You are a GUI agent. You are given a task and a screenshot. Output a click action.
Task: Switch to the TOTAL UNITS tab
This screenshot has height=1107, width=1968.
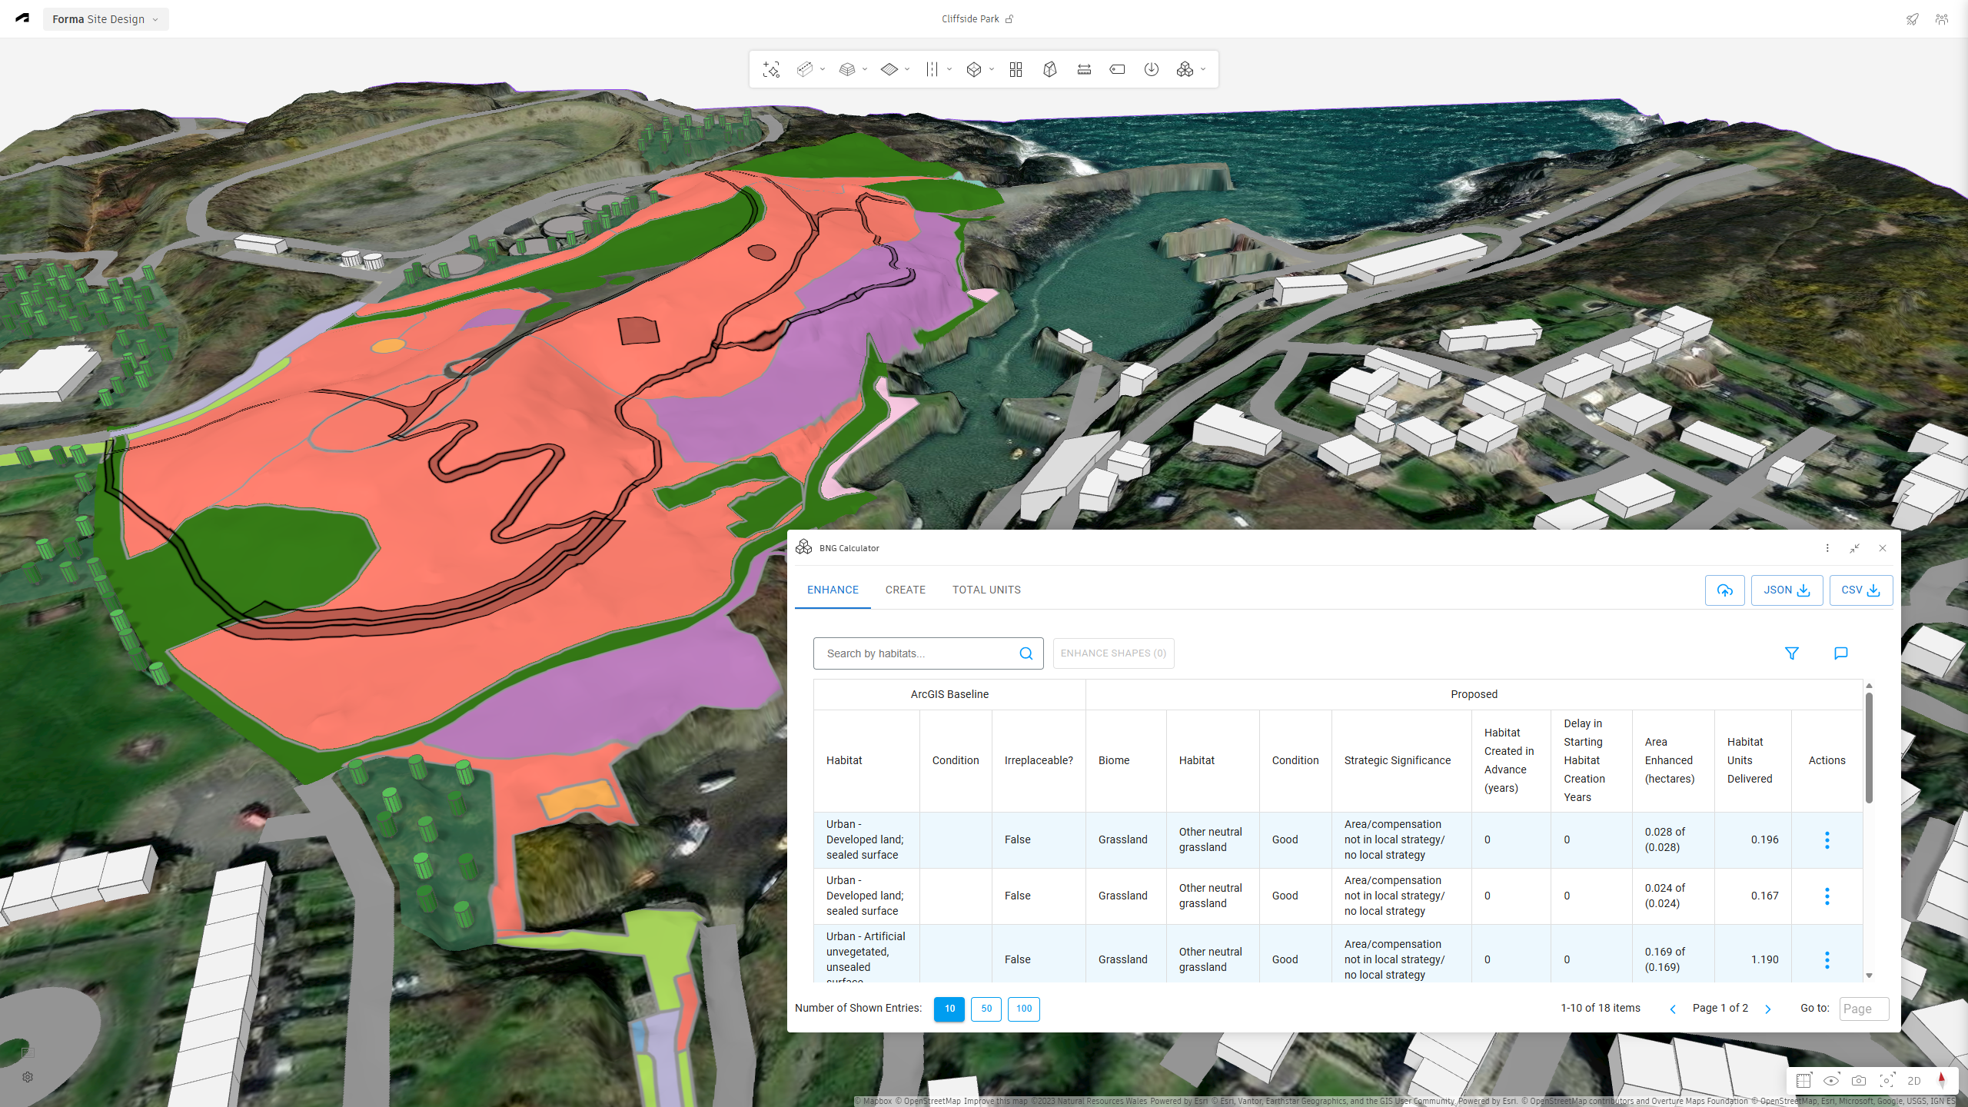[987, 590]
